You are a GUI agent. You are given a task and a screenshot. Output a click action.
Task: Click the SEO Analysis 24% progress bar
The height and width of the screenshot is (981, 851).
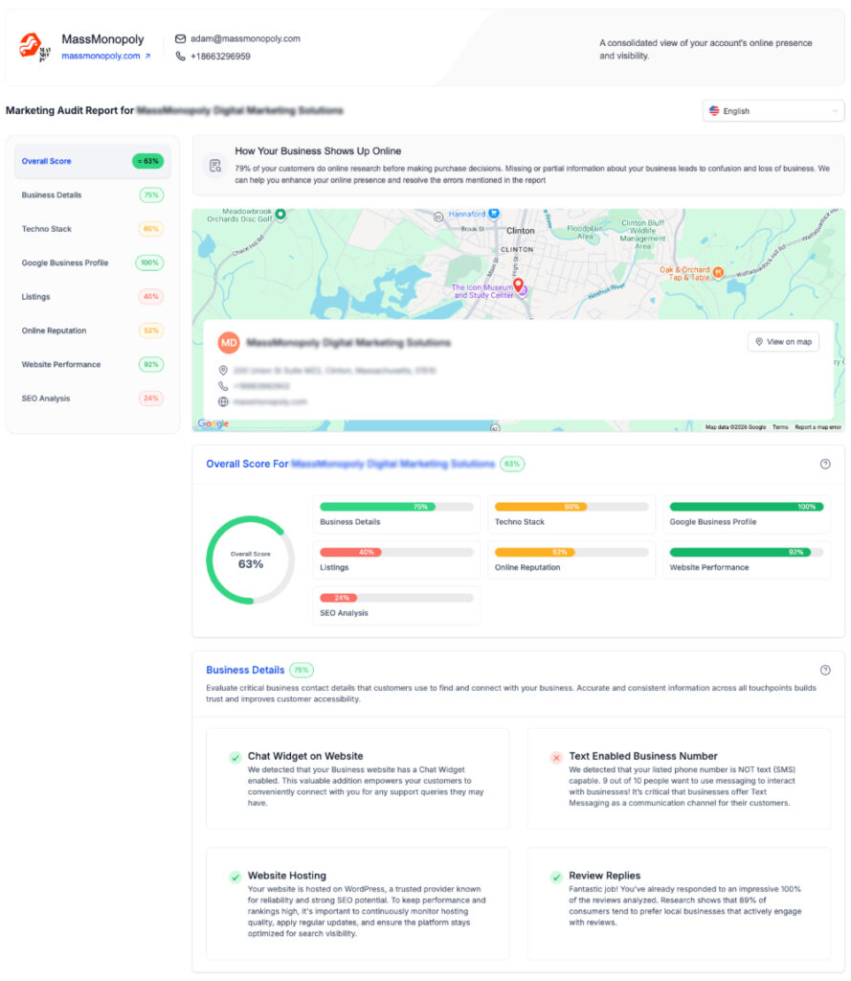click(396, 598)
